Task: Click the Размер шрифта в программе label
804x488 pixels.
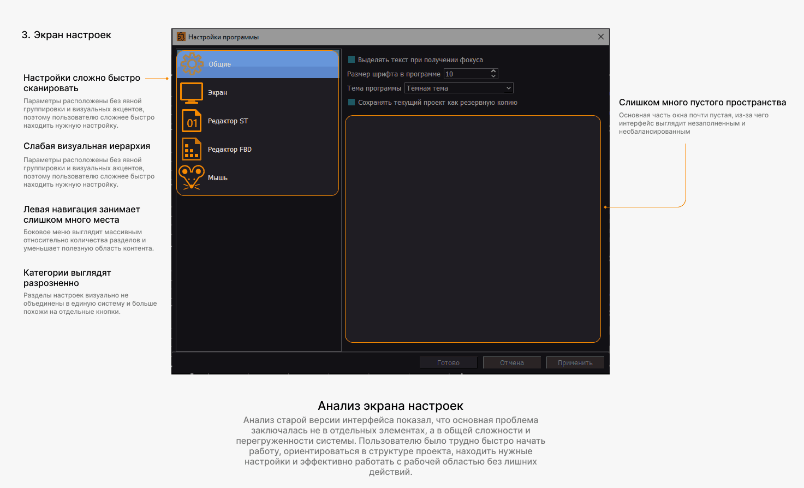Action: (x=394, y=74)
